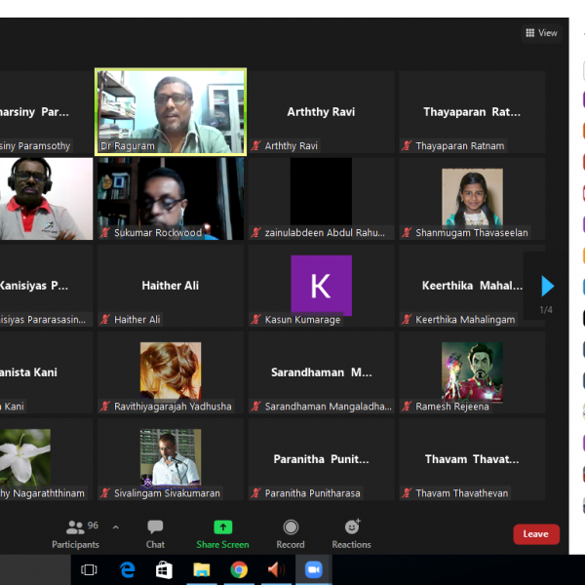This screenshot has width=585, height=585.
Task: Click the Dr Raguram name label
Action: [127, 146]
